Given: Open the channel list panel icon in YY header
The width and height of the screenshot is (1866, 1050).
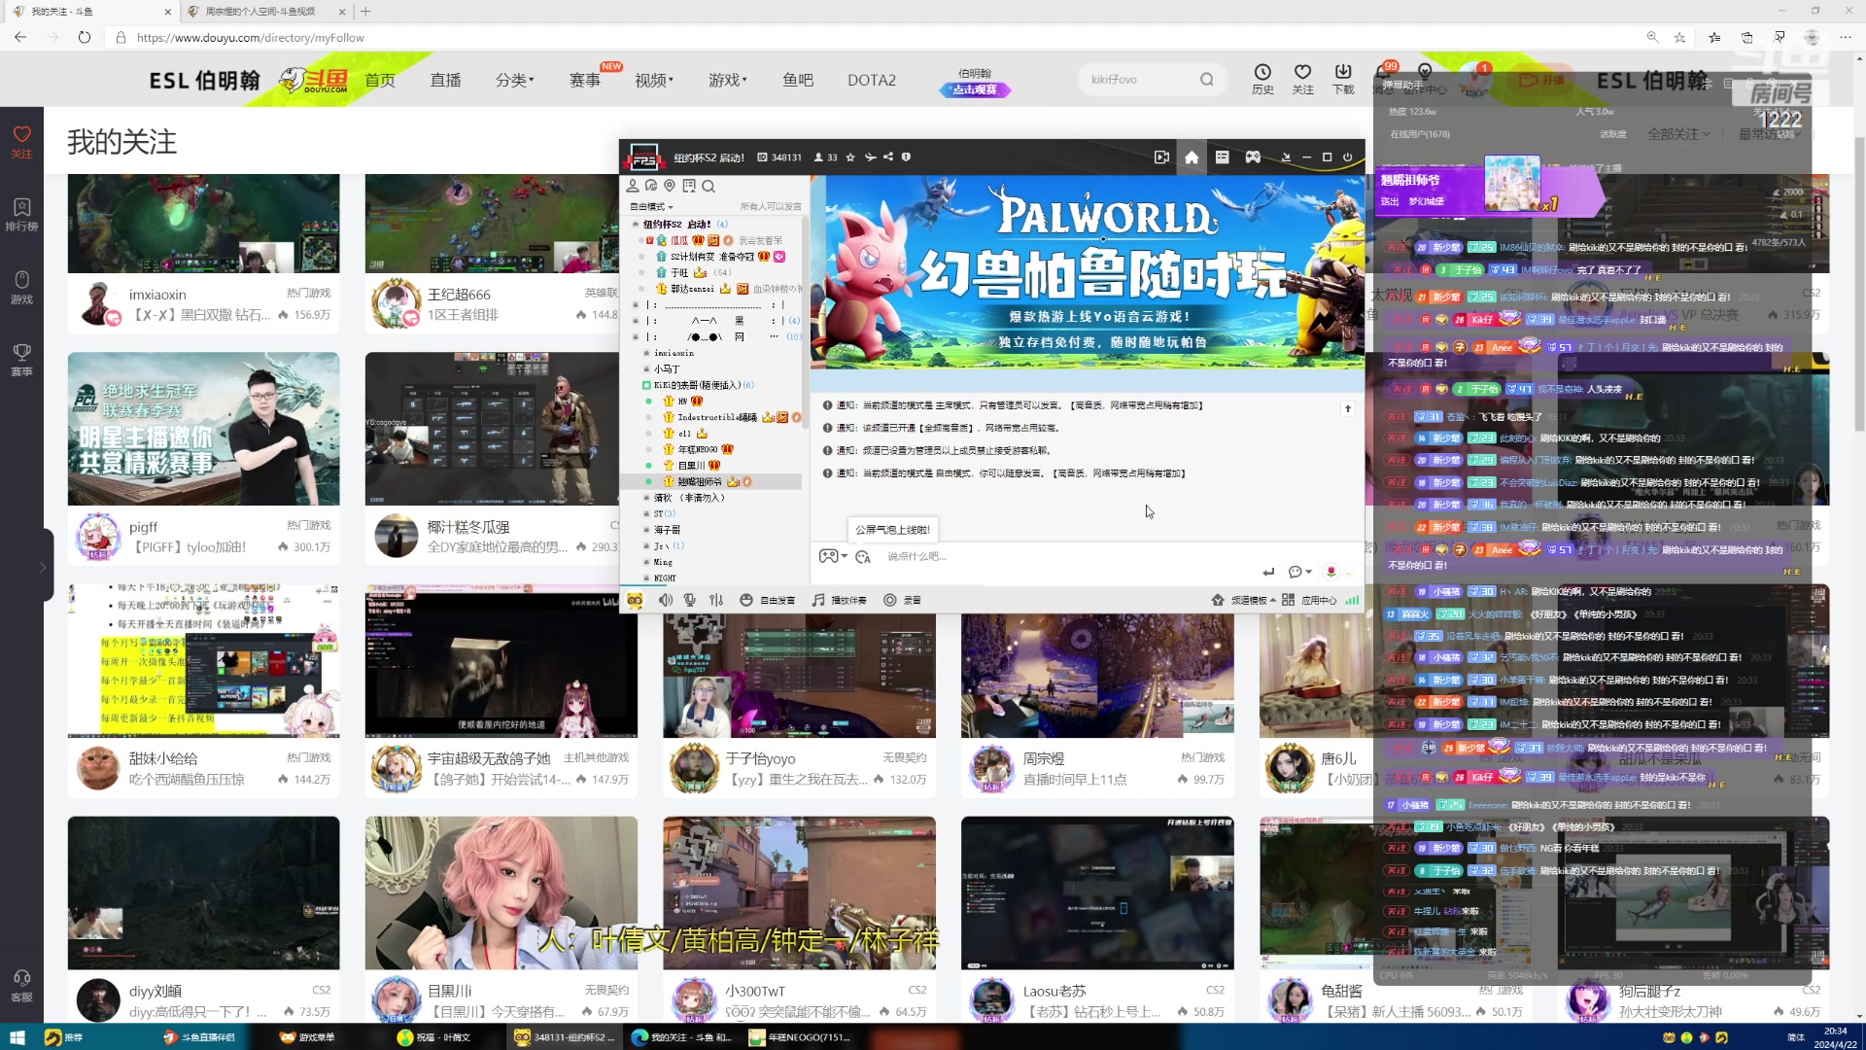Looking at the screenshot, I should tap(1223, 157).
